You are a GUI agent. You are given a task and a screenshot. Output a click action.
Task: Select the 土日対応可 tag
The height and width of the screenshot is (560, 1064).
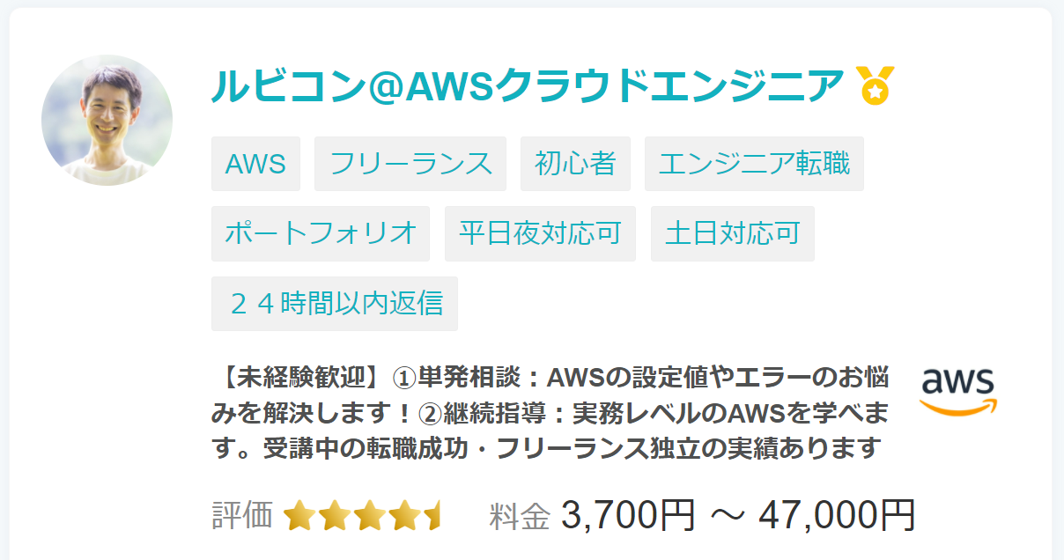[x=733, y=233]
